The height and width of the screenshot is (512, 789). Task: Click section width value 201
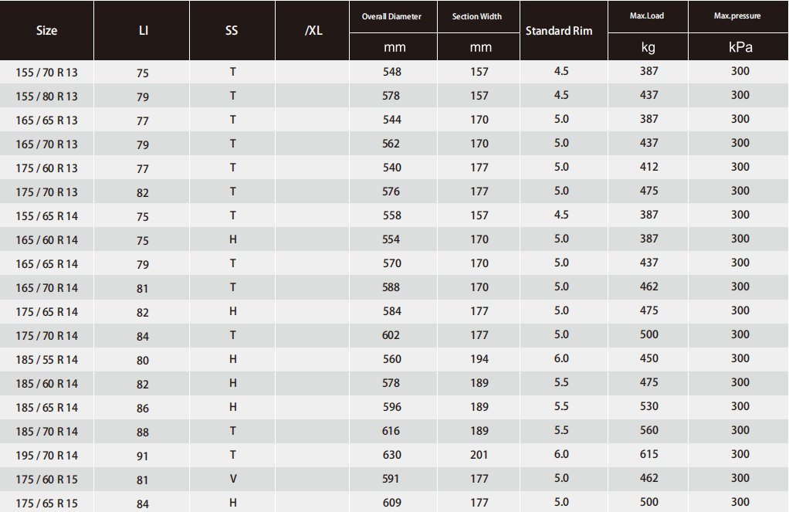click(x=479, y=454)
